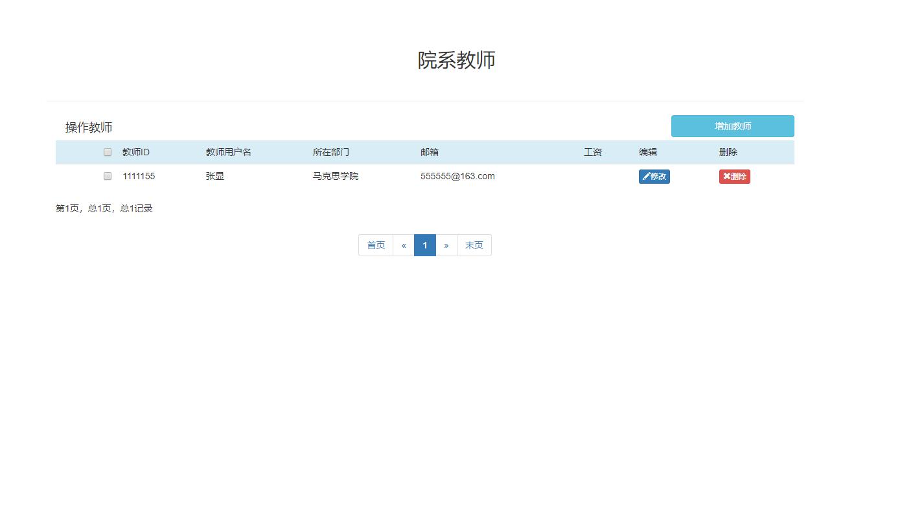This screenshot has height=526, width=924.
Task: Click the « previous page arrow
Action: point(404,245)
